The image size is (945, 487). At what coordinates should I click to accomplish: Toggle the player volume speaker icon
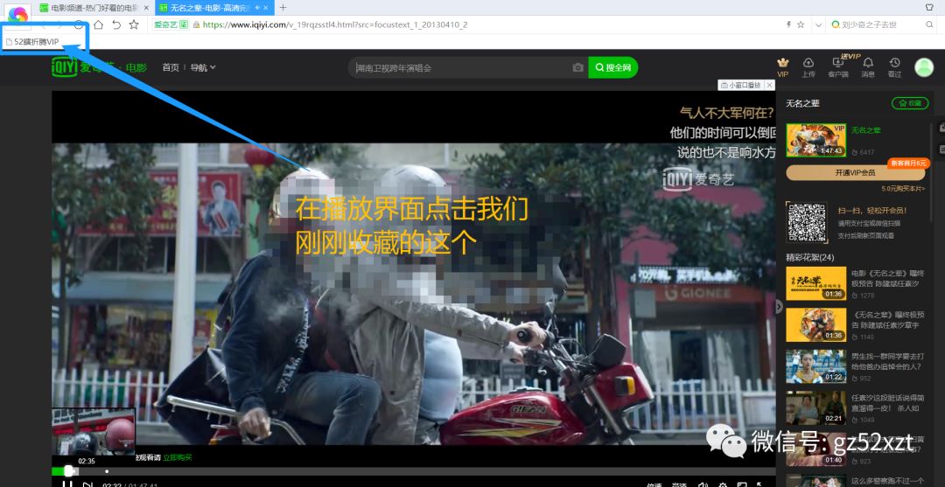tap(703, 484)
